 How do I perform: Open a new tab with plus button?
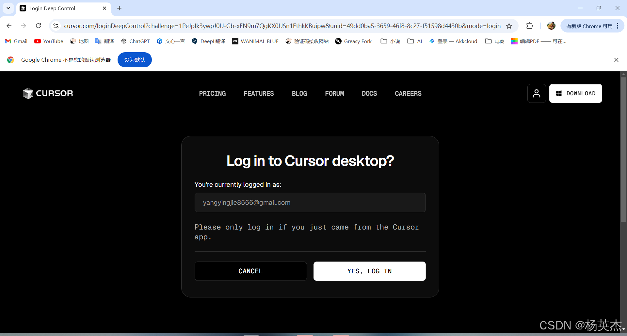tap(120, 8)
